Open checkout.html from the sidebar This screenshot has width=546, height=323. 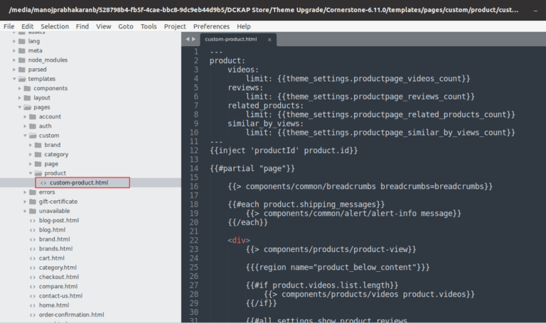(x=59, y=277)
